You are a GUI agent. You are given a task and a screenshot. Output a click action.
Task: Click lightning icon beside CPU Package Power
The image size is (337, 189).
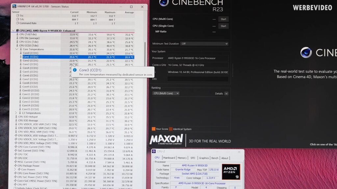(x=15, y=166)
